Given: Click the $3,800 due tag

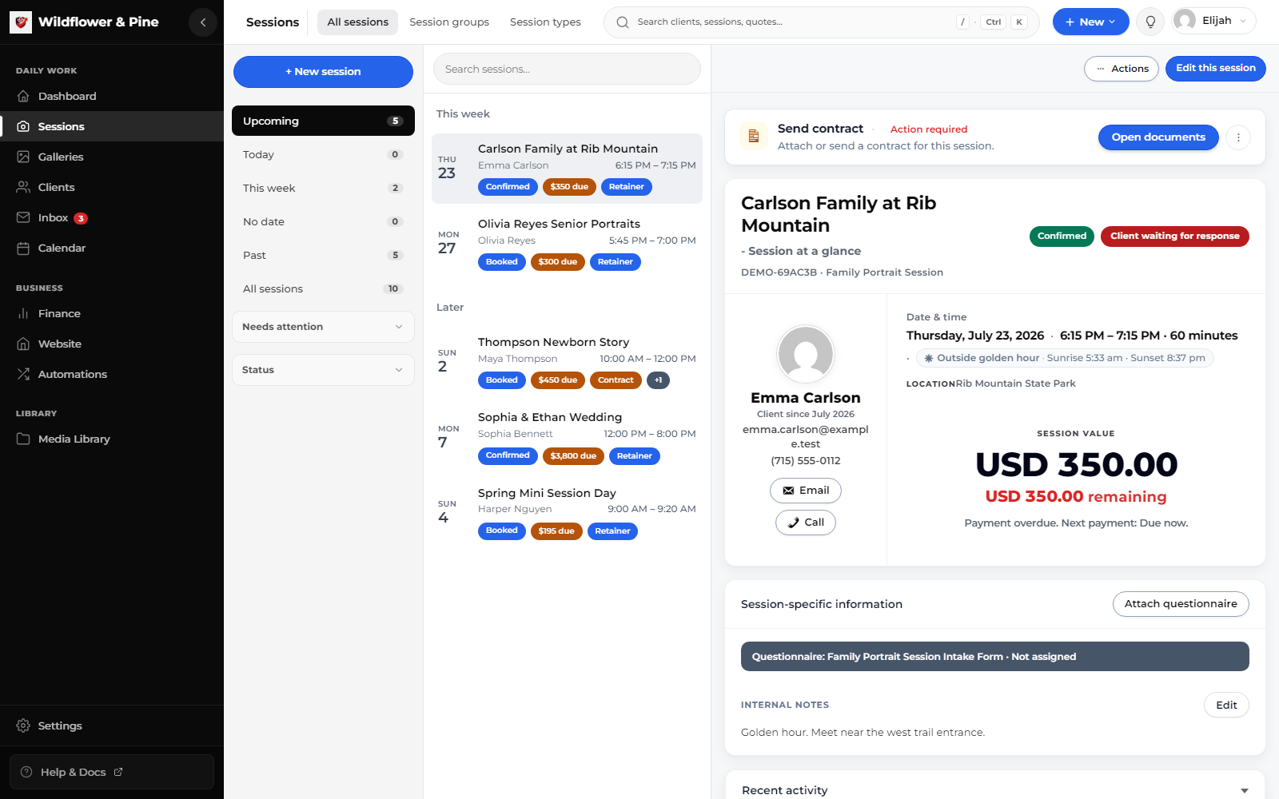Looking at the screenshot, I should (x=573, y=456).
